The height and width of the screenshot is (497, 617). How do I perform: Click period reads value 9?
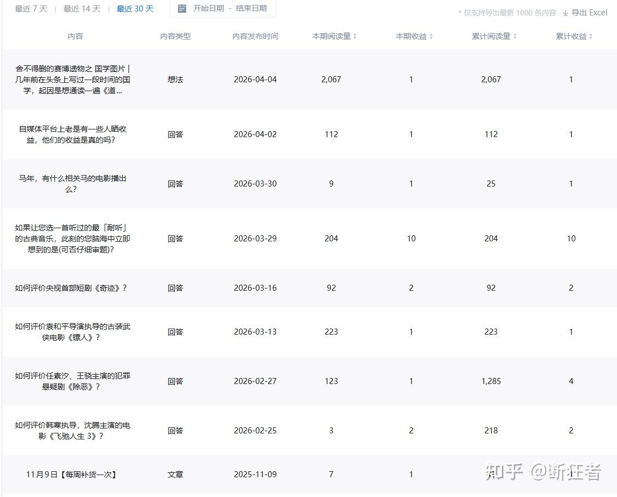click(x=331, y=184)
